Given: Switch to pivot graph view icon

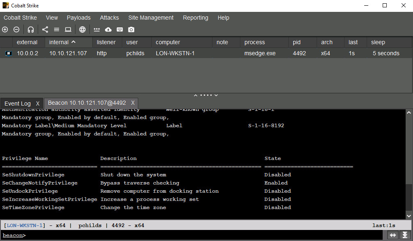Looking at the screenshot, I should point(45,29).
